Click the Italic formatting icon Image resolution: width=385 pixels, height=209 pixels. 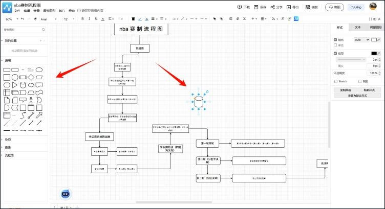tap(89, 19)
